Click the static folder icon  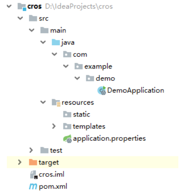pyautogui.click(x=67, y=114)
